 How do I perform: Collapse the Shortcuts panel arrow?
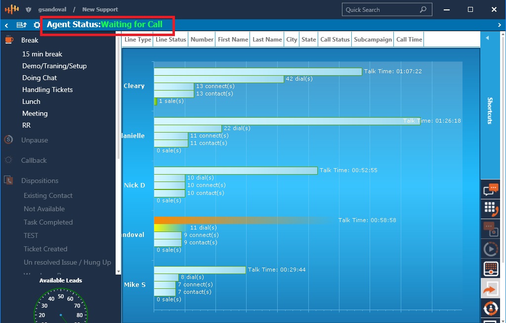(487, 38)
